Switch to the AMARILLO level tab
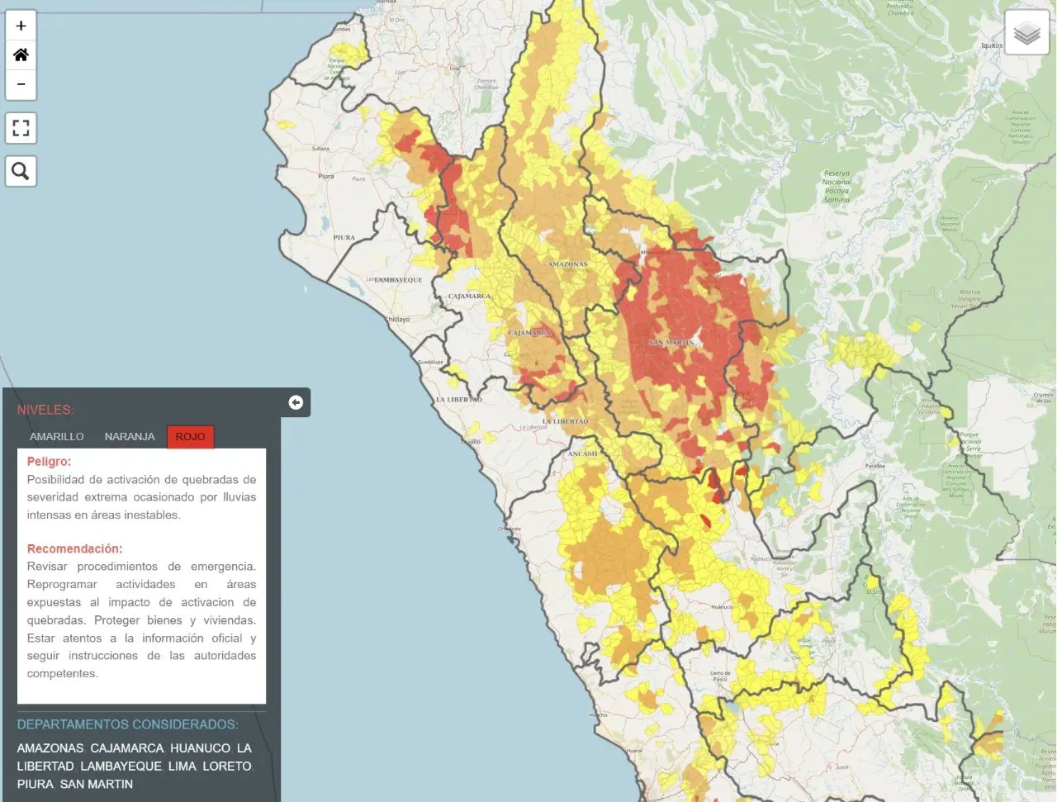The width and height of the screenshot is (1057, 802). [56, 436]
